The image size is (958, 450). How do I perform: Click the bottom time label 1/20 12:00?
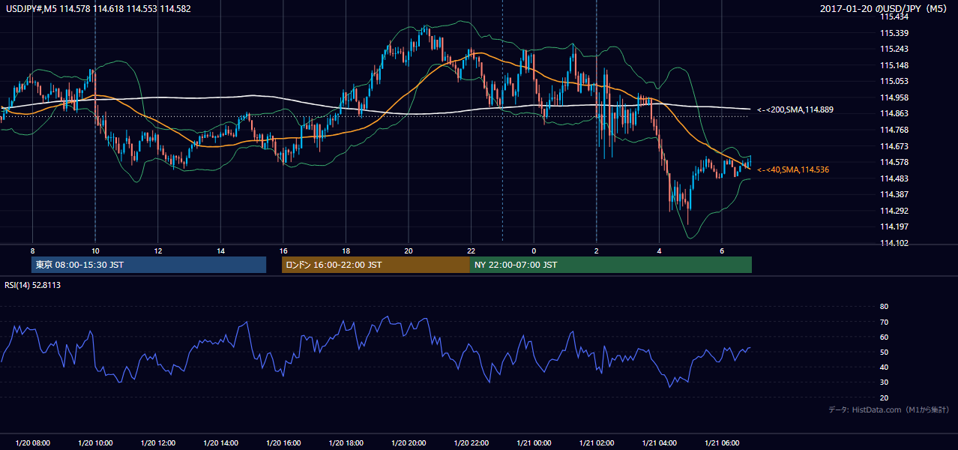157,443
